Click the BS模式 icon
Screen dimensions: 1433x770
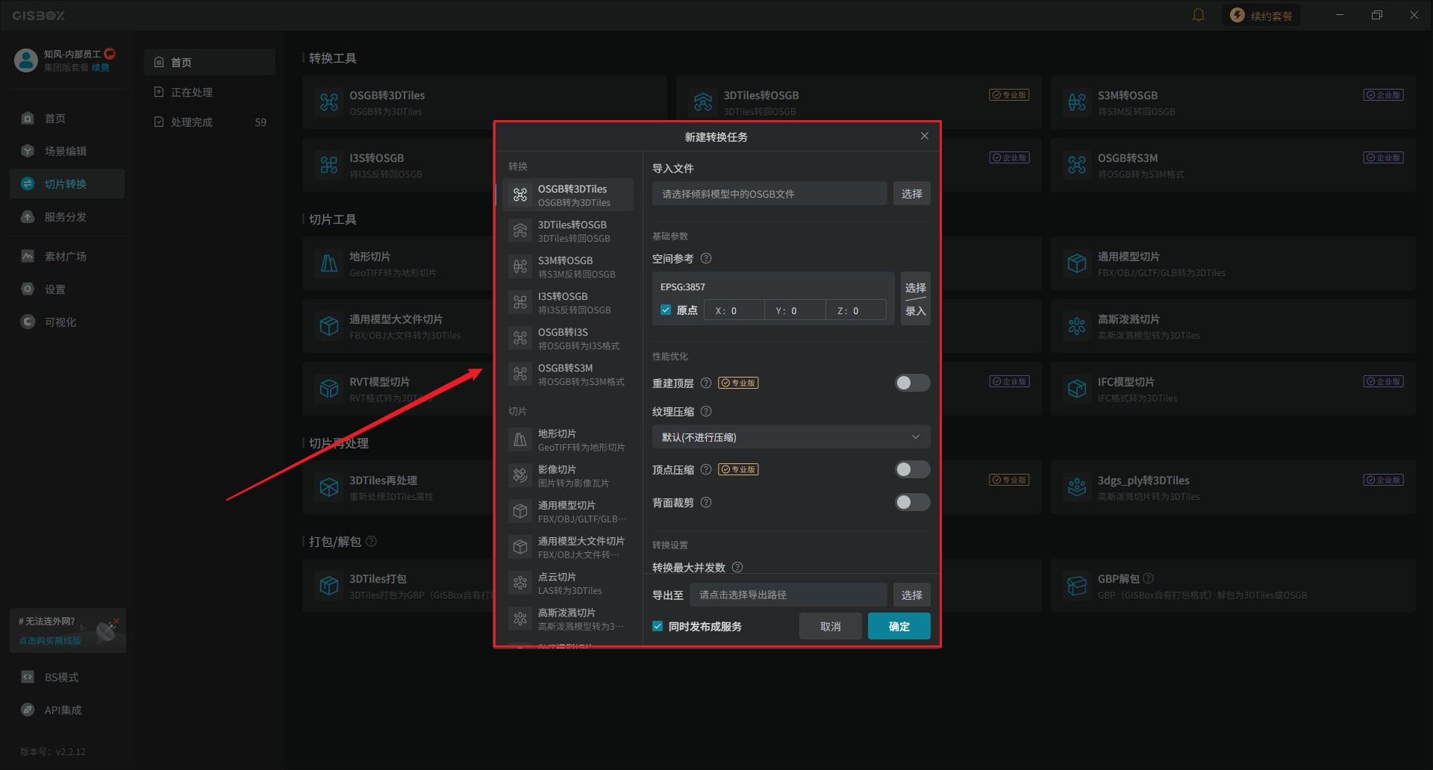click(x=28, y=677)
